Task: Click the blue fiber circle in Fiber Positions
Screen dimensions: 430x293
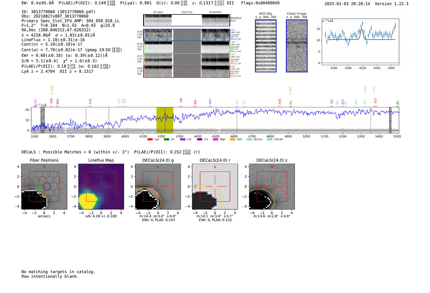Action: [x=47, y=186]
